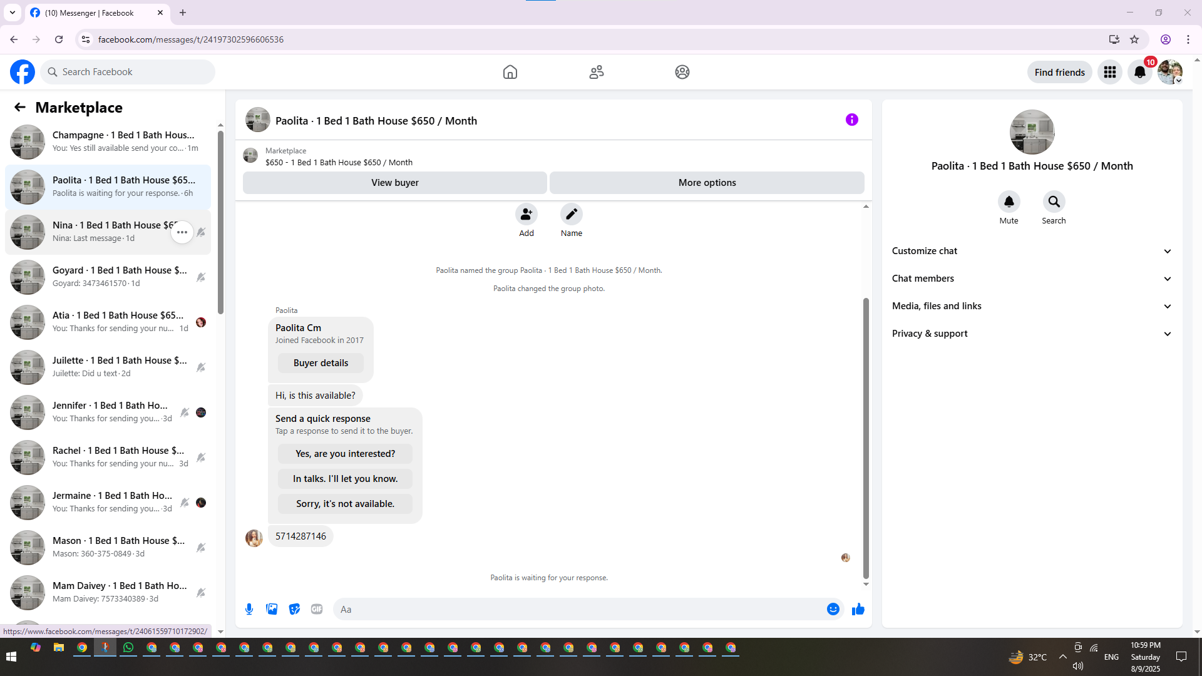Viewport: 1202px width, 676px height.
Task: Click the voice clip microphone icon
Action: (249, 609)
